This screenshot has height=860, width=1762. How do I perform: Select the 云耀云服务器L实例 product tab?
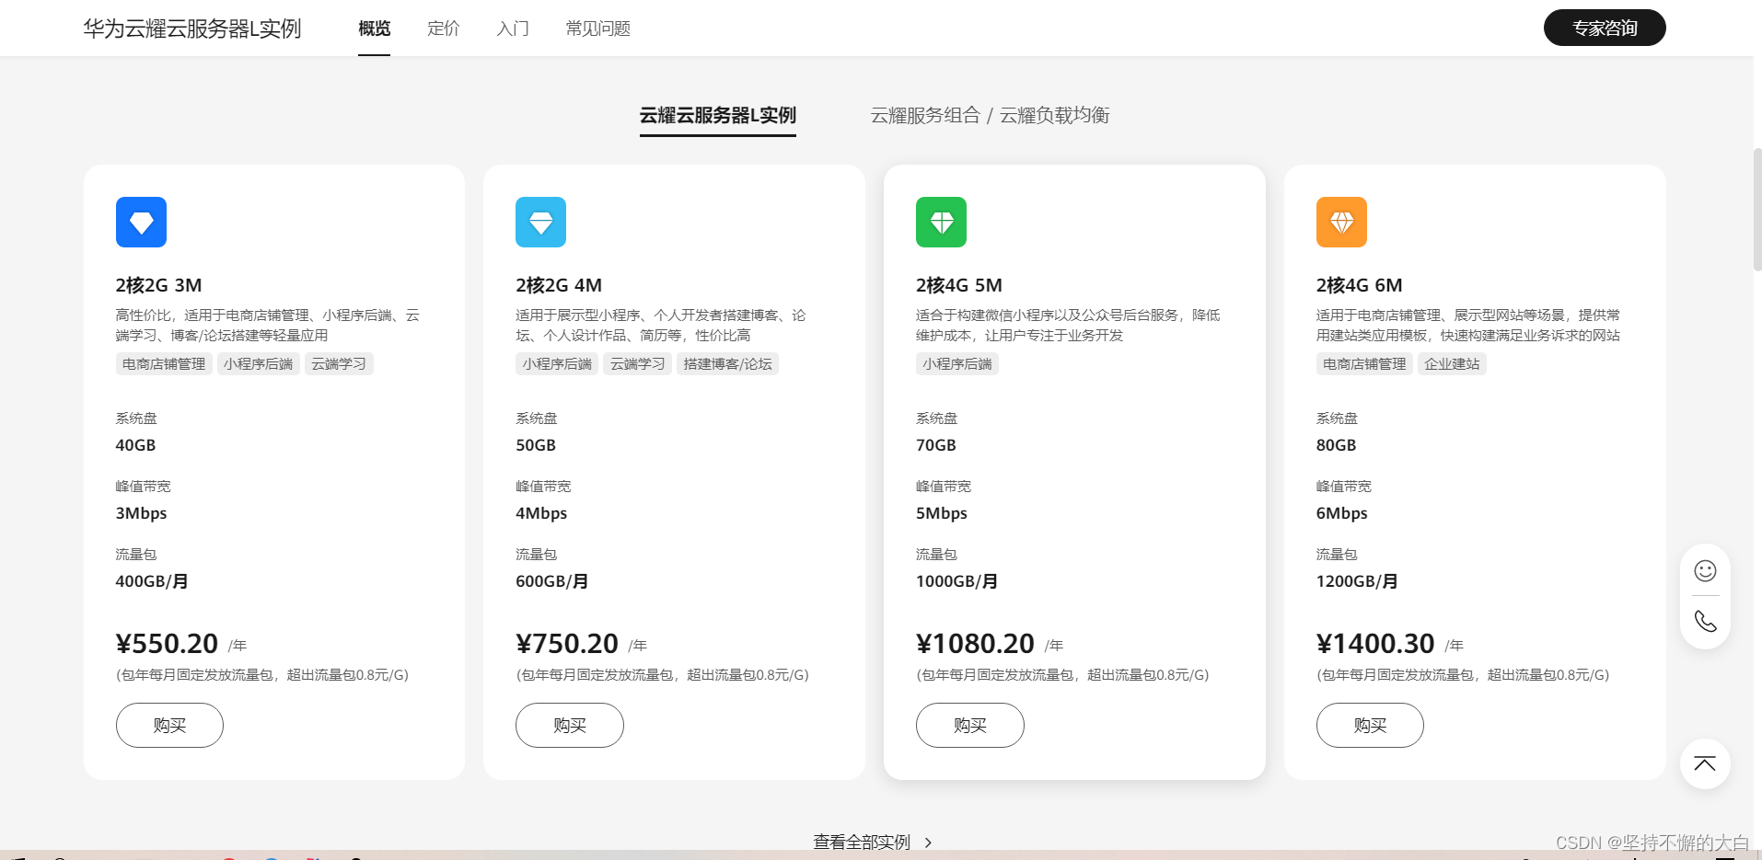[x=718, y=115]
